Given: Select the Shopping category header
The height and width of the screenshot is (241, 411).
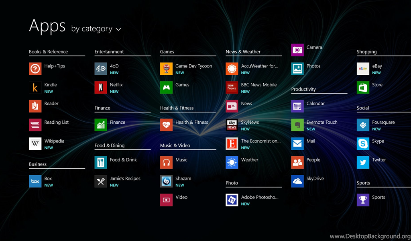Looking at the screenshot, I should coord(366,52).
